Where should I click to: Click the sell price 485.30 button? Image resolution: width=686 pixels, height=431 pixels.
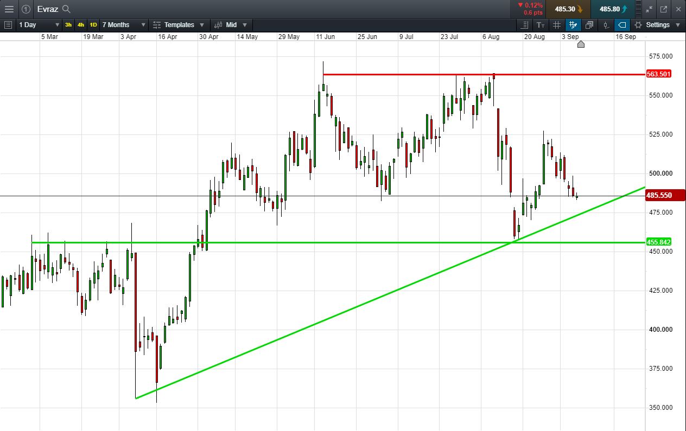point(568,9)
